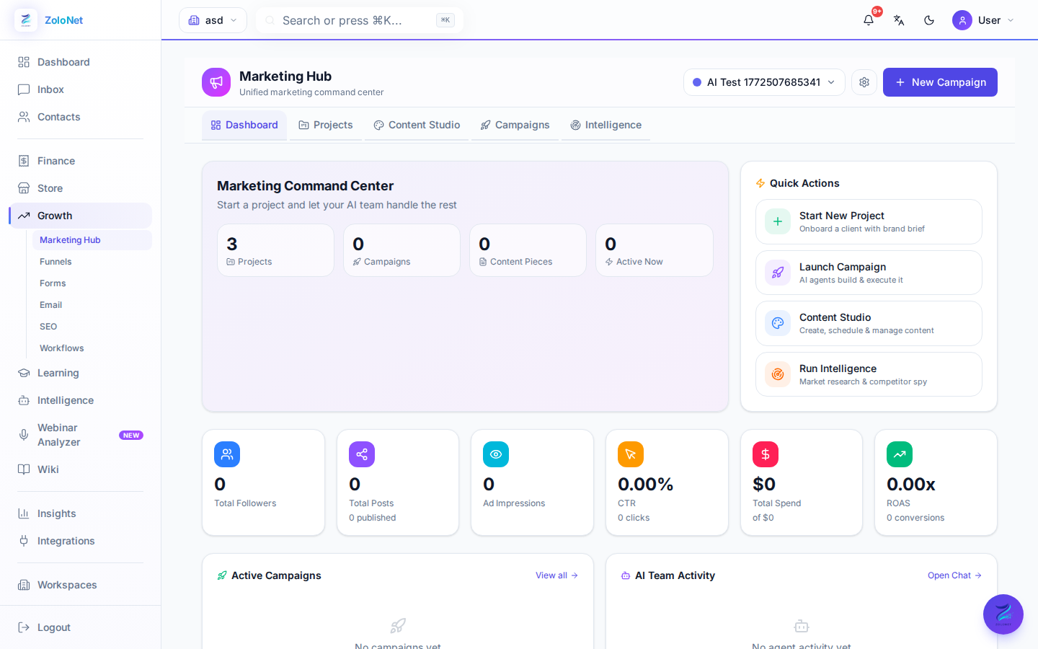Collapse the Growth sidebar section
The width and height of the screenshot is (1038, 649).
(x=80, y=216)
